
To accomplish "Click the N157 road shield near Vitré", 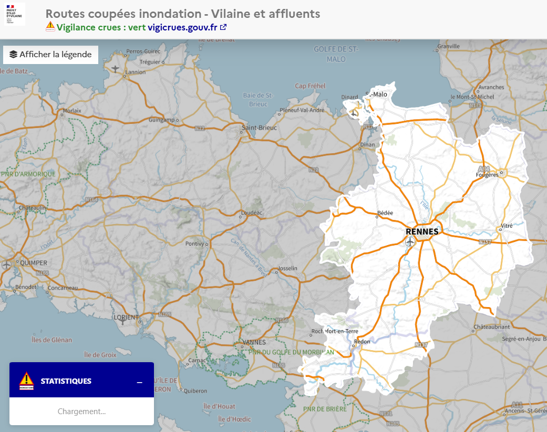I will tap(485, 242).
